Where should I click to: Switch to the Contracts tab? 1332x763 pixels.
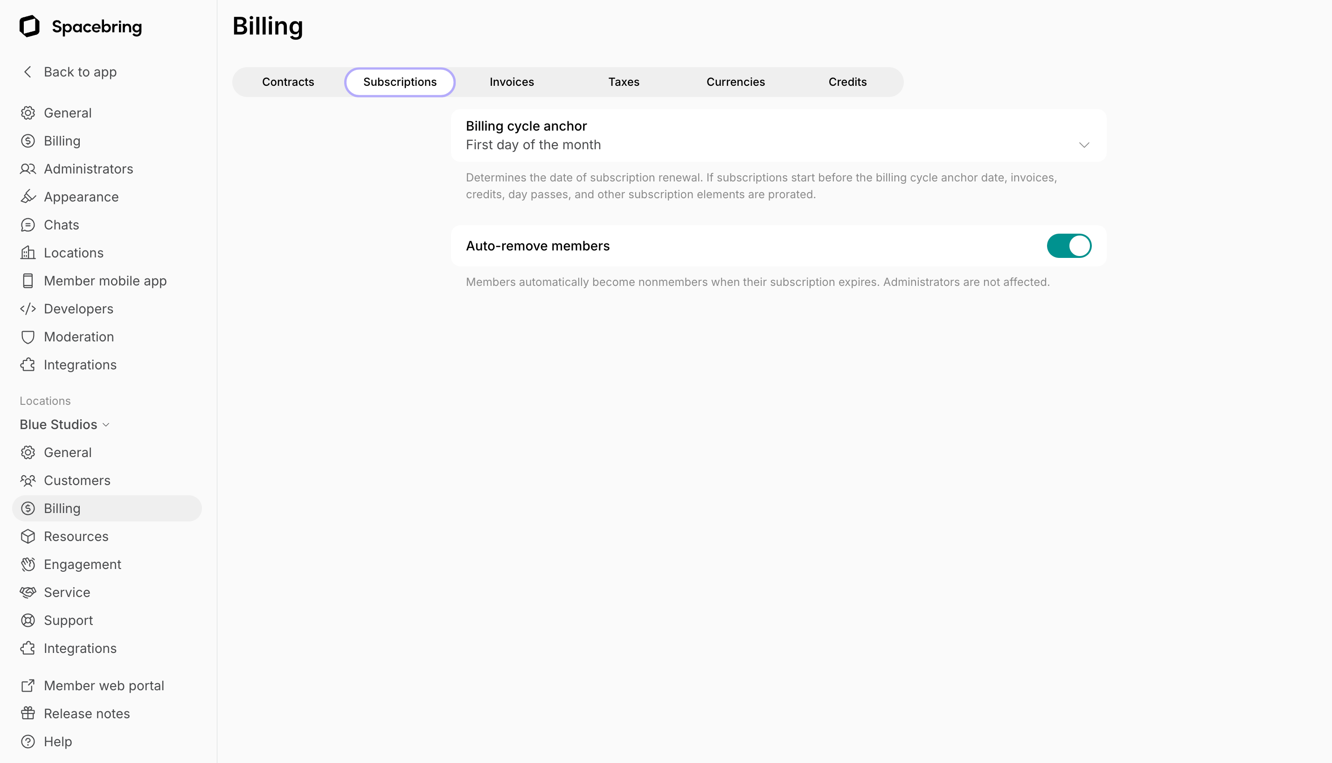click(x=288, y=82)
